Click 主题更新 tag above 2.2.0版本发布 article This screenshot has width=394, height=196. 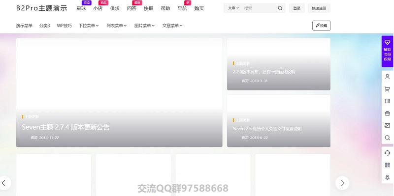pyautogui.click(x=243, y=63)
